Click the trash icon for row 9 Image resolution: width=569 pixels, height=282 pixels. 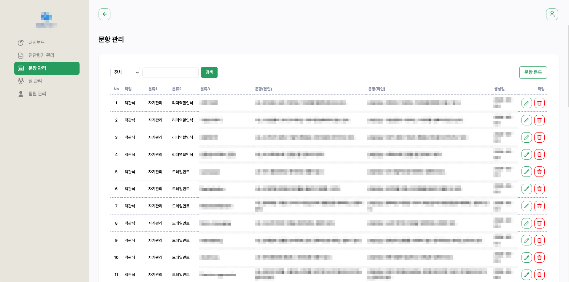(539, 240)
